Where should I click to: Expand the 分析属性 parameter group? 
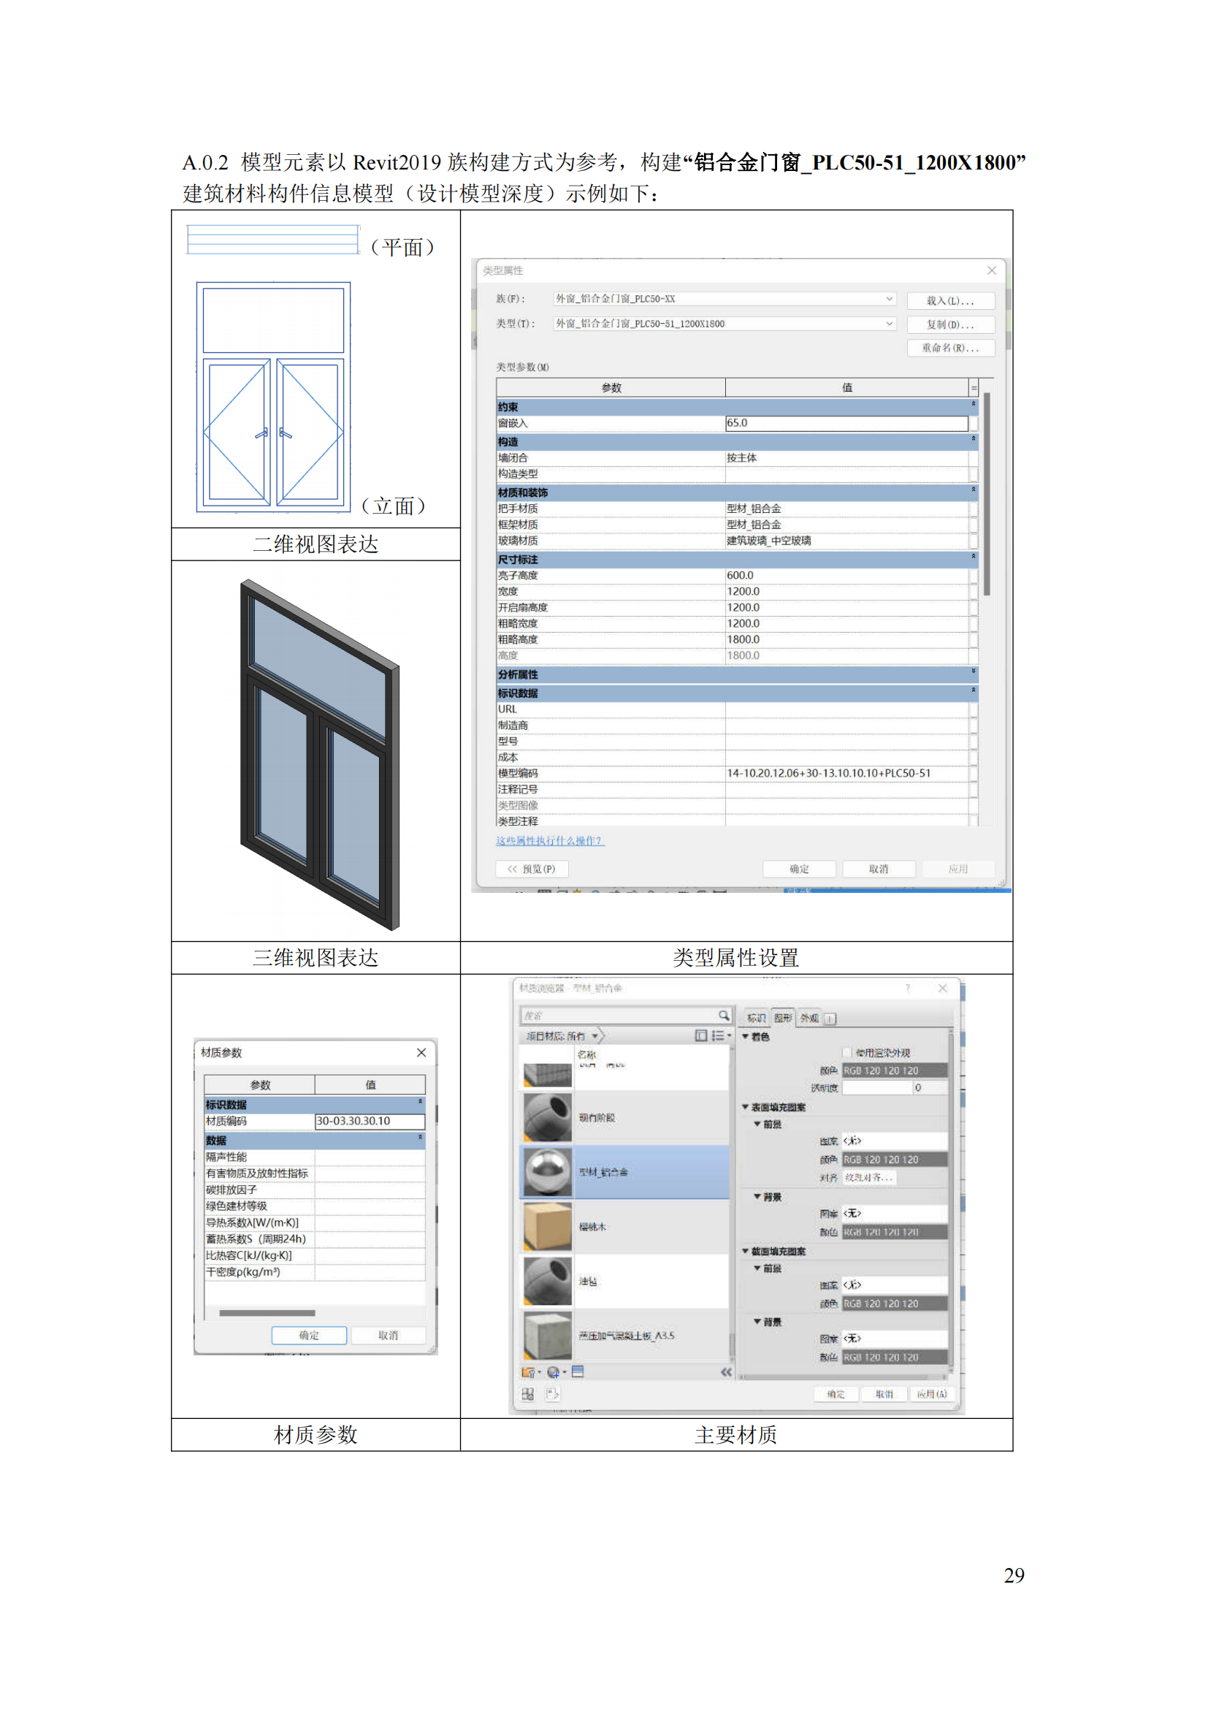(973, 672)
